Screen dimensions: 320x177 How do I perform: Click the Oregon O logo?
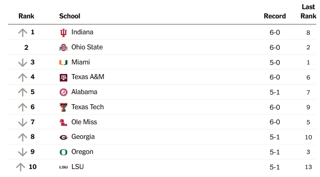(63, 152)
